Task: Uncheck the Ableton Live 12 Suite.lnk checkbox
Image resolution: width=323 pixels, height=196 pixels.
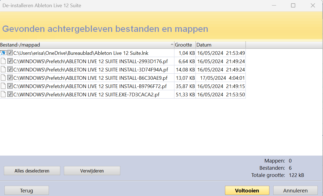Action: click(x=10, y=53)
